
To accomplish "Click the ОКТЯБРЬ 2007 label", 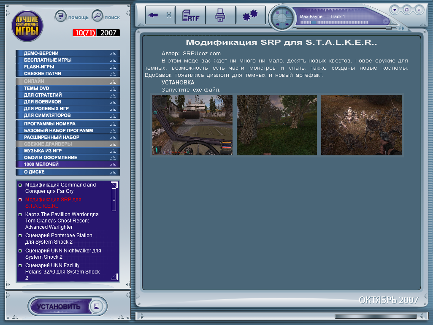I will (388, 300).
